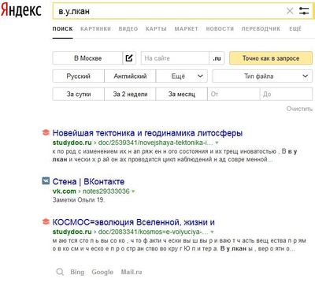This screenshot has width=315, height=286.
Task: Open the Тип файла dropdown
Action: [262, 76]
